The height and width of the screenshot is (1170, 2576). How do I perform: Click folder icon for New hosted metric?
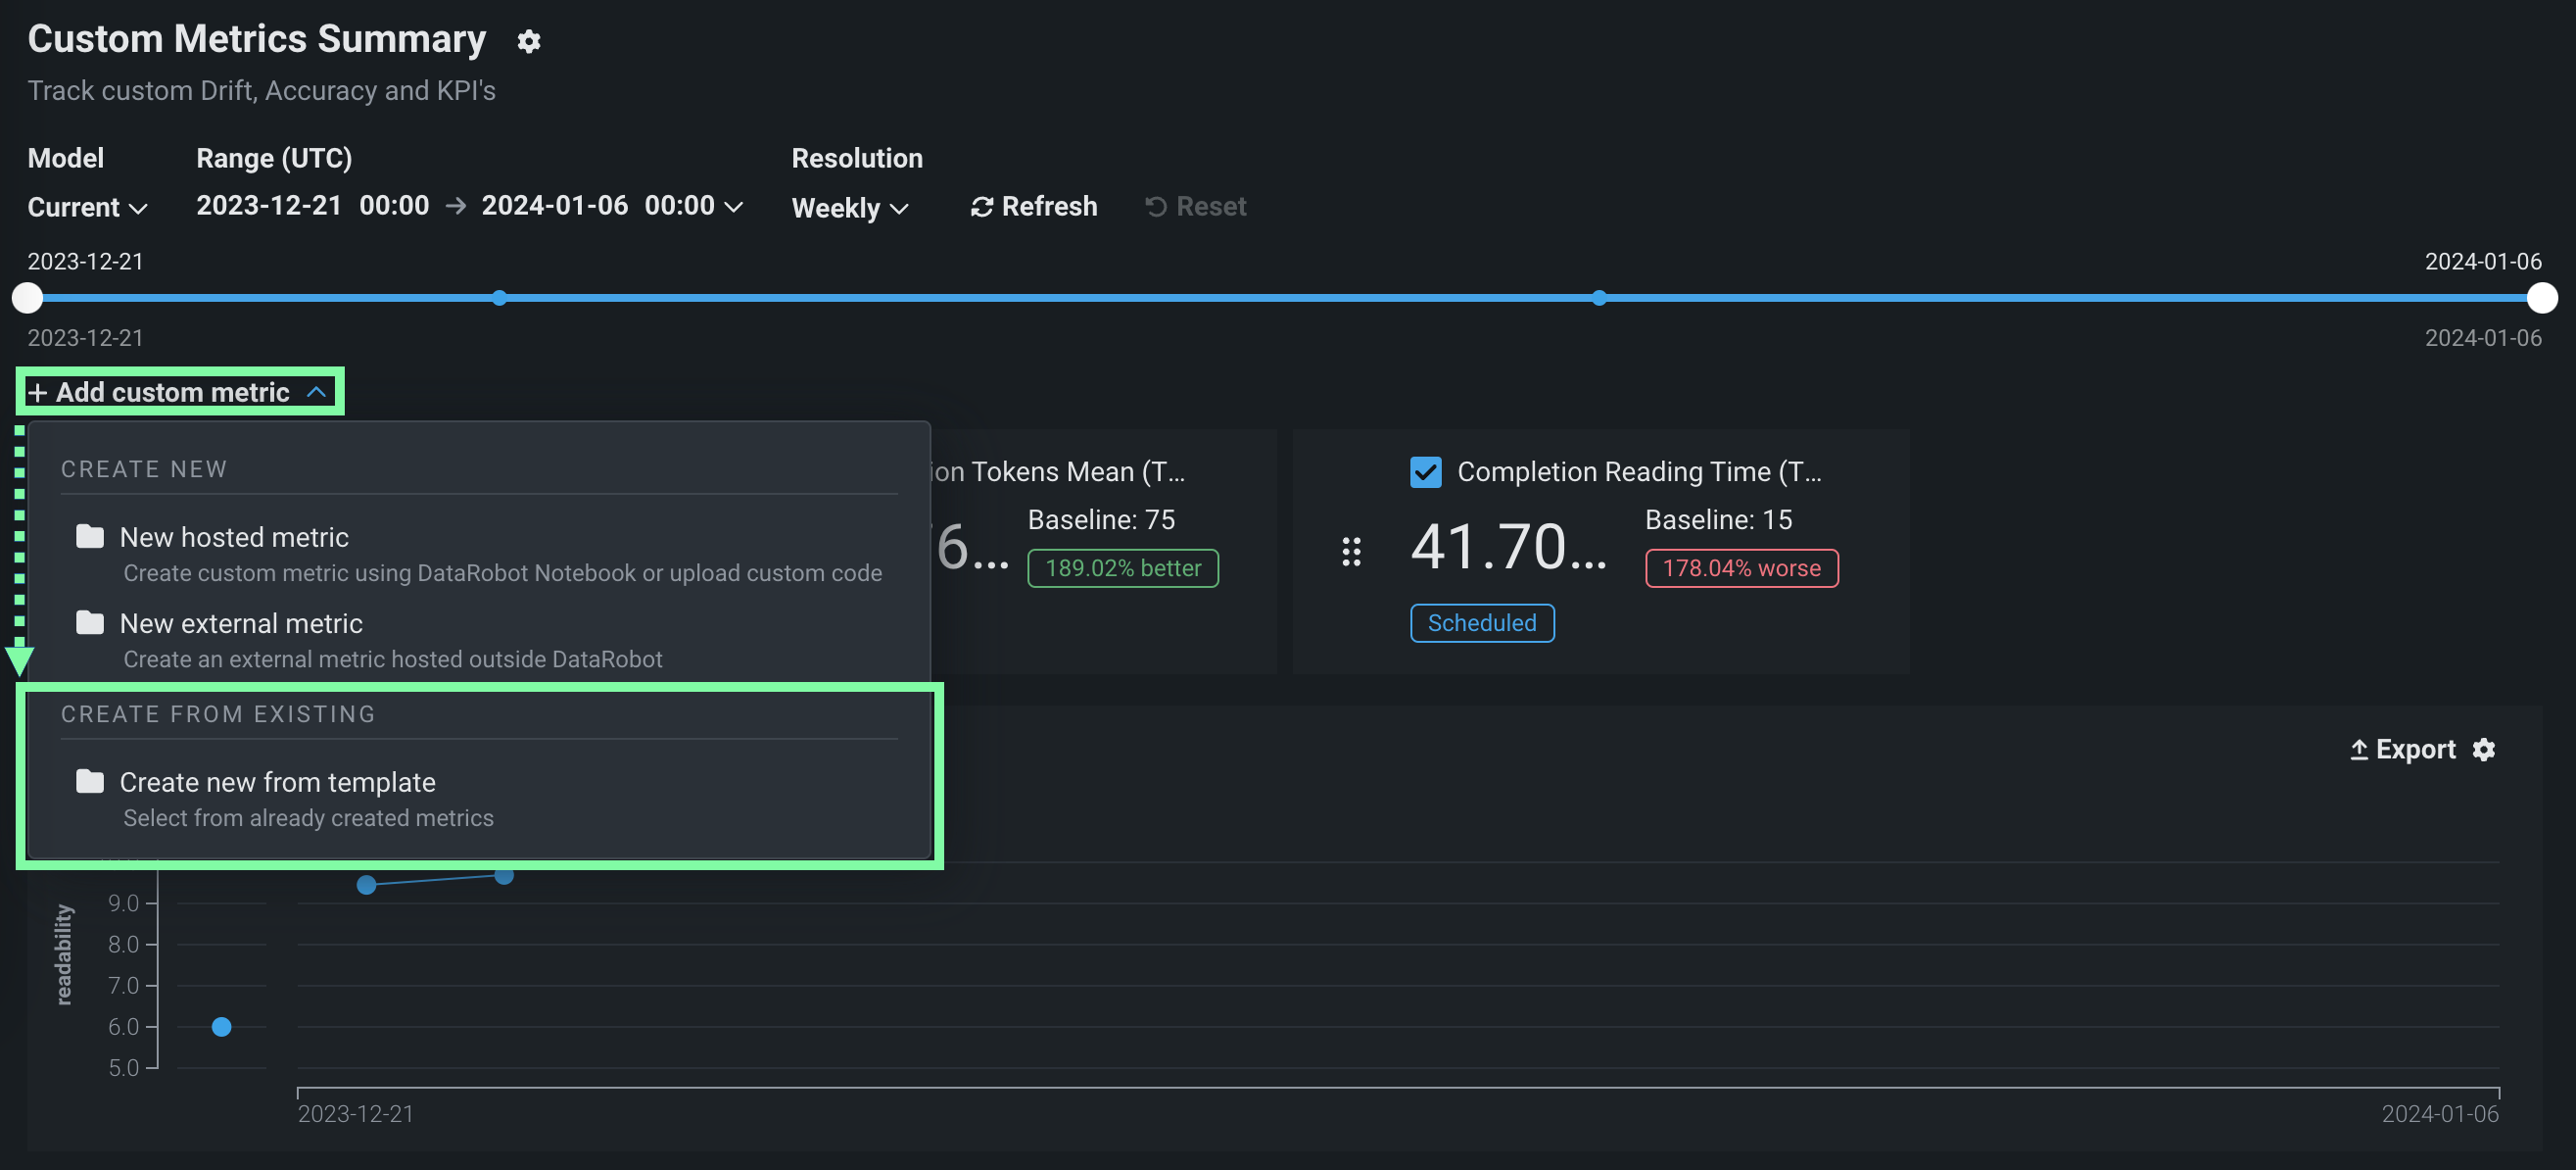(90, 536)
